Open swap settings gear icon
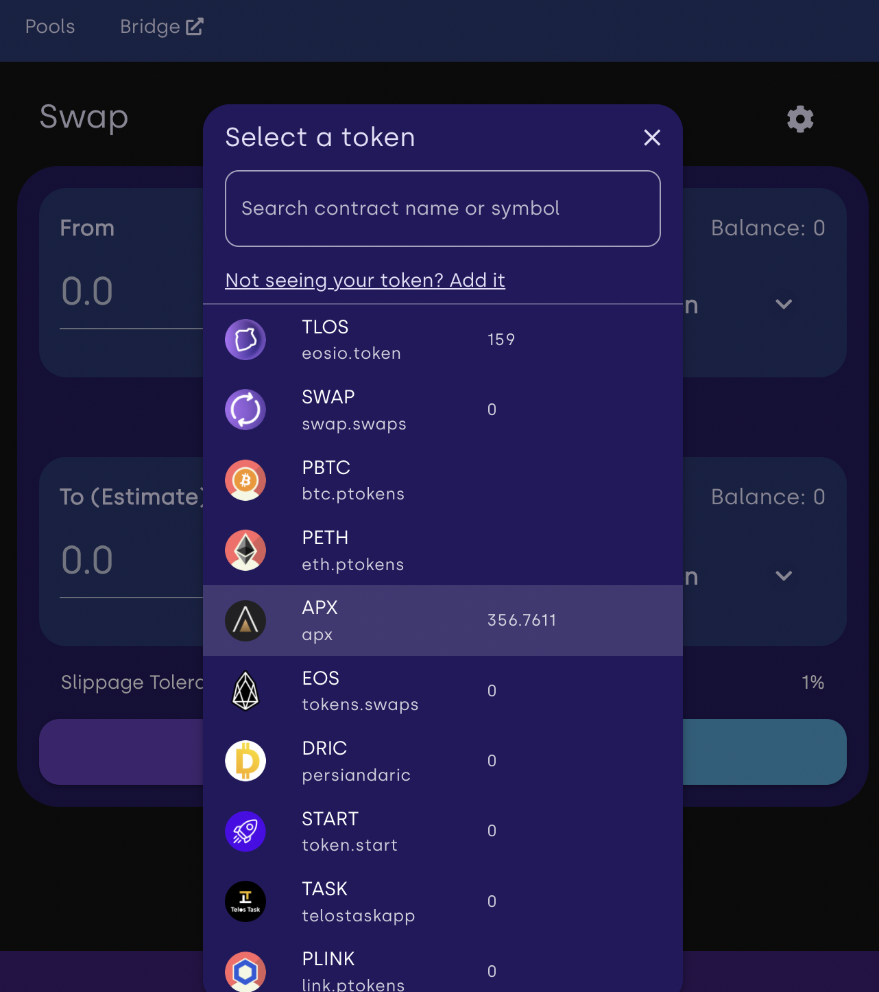879x992 pixels. point(800,119)
